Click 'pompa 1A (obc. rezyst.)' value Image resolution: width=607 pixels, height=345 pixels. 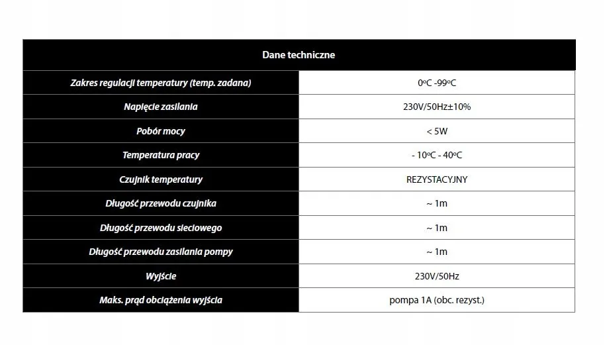coord(437,300)
